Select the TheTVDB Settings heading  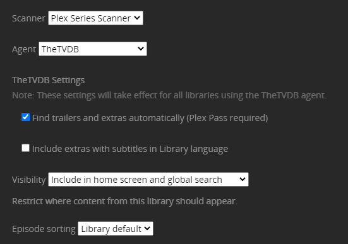click(x=49, y=80)
